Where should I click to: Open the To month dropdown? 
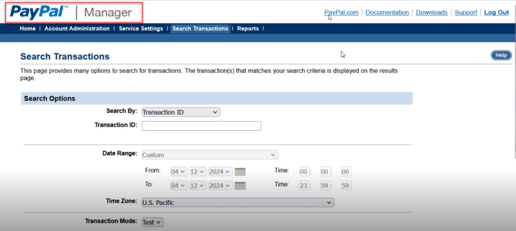pyautogui.click(x=179, y=186)
